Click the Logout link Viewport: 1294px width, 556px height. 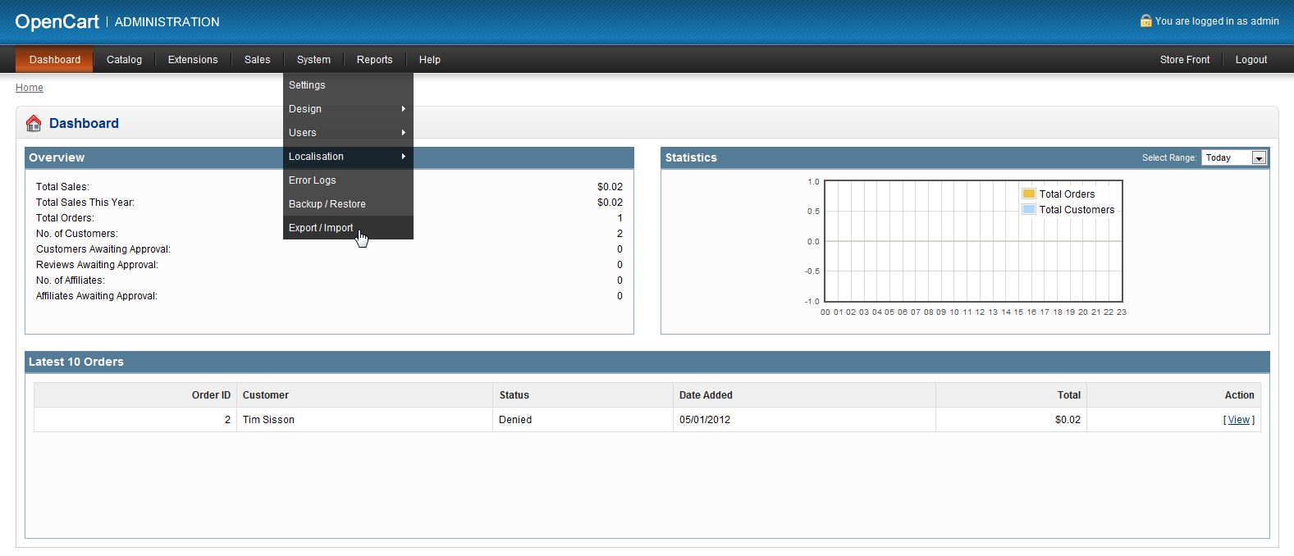point(1251,60)
